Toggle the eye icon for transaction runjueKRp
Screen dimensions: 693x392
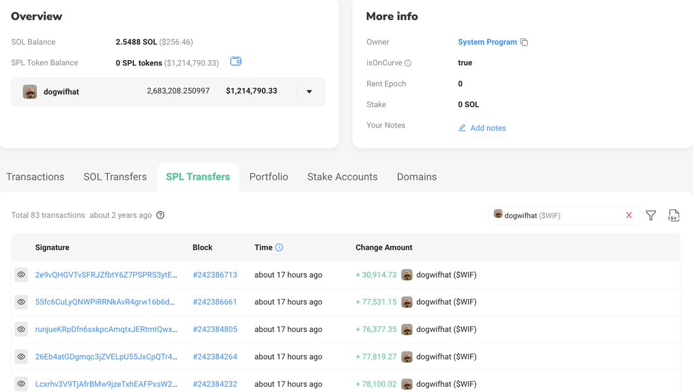click(21, 329)
